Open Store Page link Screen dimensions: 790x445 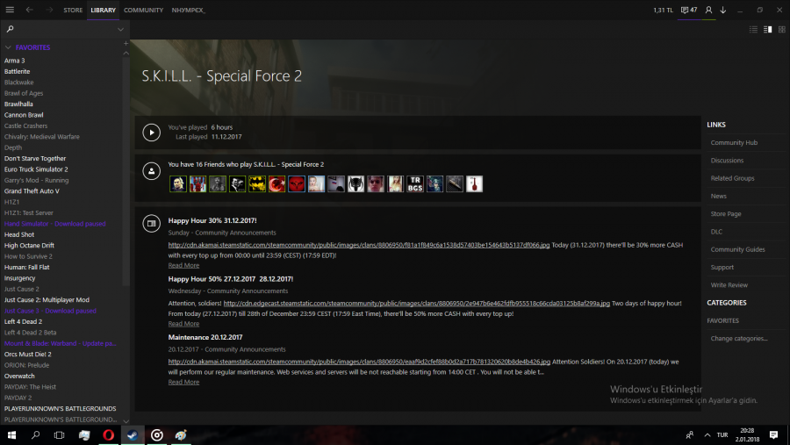click(x=726, y=213)
